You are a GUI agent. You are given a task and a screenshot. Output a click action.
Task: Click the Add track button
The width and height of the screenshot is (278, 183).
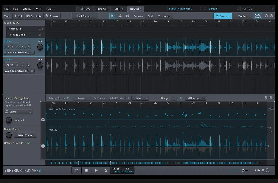click(x=18, y=16)
